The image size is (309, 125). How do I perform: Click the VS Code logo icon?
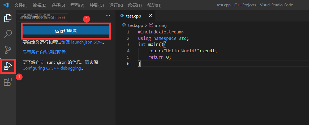tap(6, 5)
